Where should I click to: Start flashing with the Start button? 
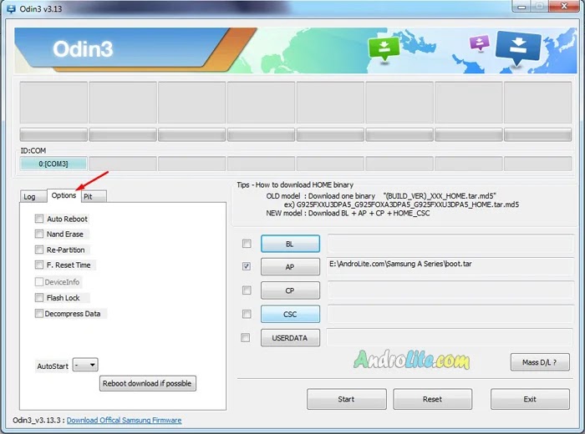(347, 399)
